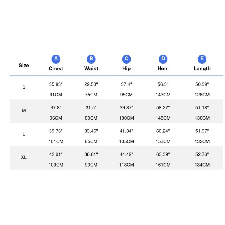Click the blue A circle icon above Chest
225x225 pixels.
pyautogui.click(x=56, y=59)
